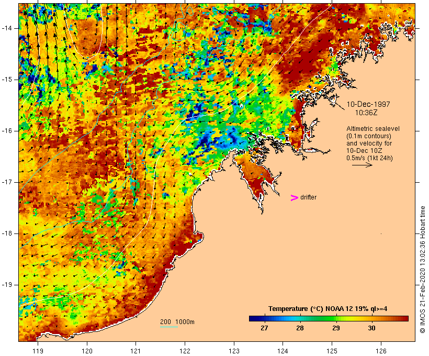
Task: Click longitude axis label '125'
Action: point(332,351)
